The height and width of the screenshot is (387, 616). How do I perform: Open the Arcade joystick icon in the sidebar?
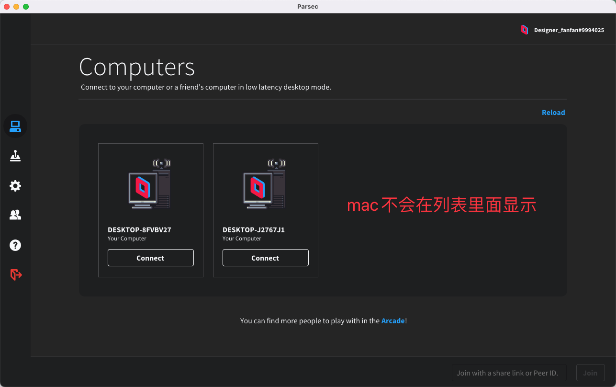(x=15, y=156)
